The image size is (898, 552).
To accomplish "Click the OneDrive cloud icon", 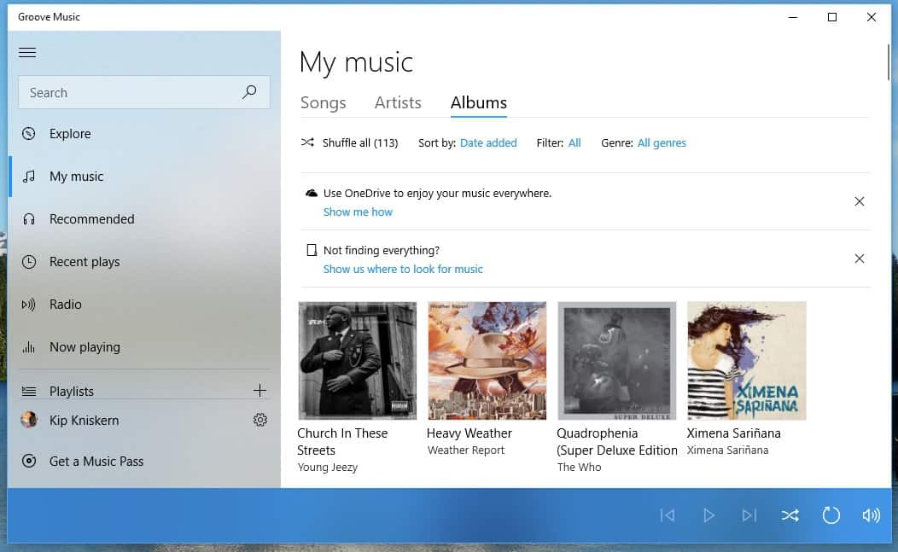I will [311, 194].
